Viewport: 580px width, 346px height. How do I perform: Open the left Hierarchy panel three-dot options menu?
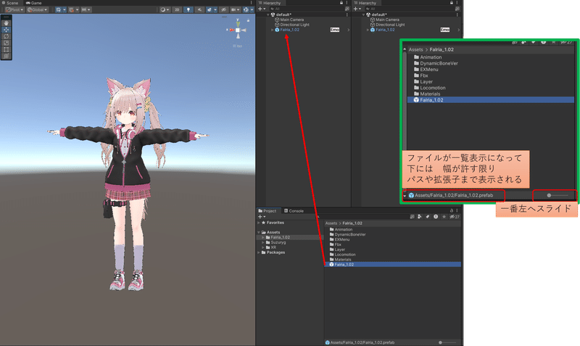(x=347, y=3)
